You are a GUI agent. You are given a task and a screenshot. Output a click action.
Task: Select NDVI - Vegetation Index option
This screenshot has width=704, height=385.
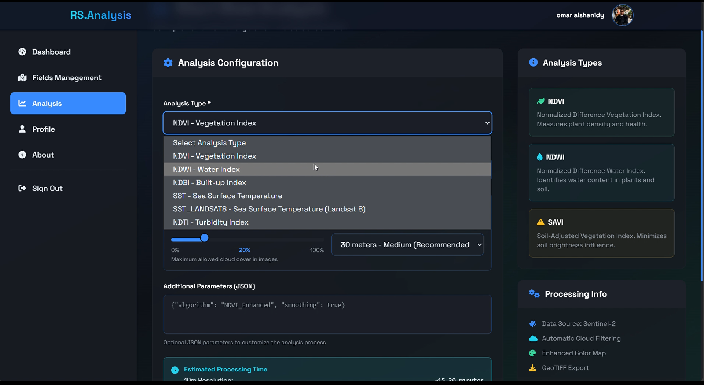327,156
